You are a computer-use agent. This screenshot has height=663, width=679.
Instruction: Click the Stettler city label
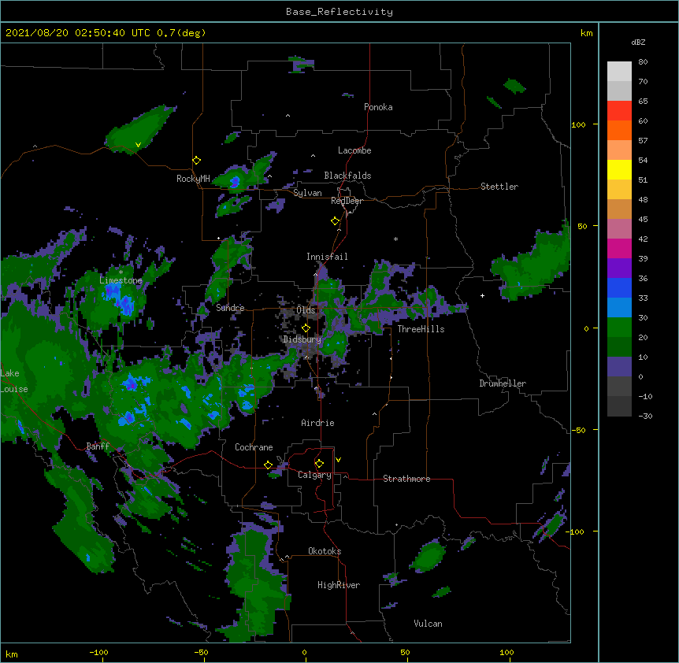point(499,187)
